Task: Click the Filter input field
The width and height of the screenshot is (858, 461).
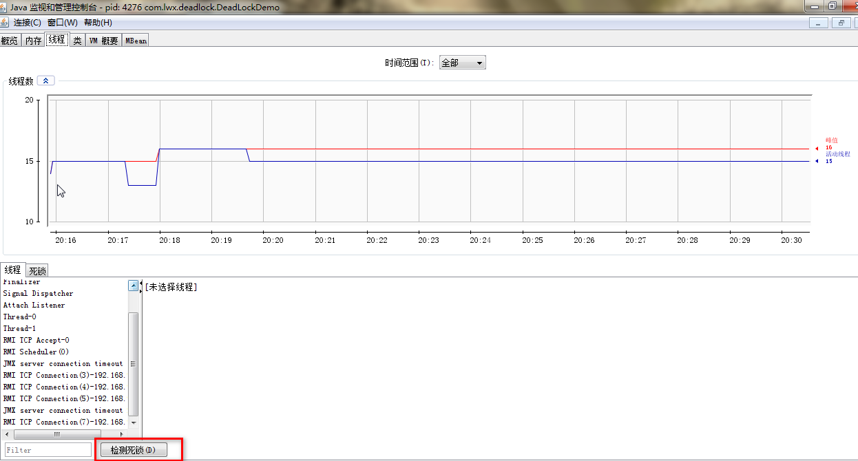Action: click(x=47, y=449)
